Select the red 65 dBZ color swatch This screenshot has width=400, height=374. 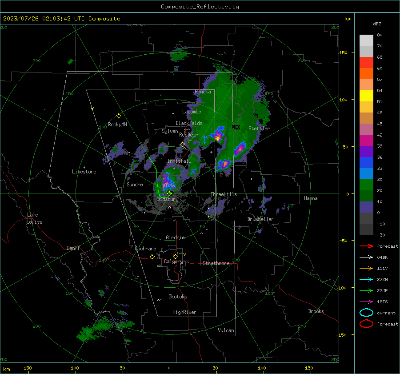tap(366, 62)
